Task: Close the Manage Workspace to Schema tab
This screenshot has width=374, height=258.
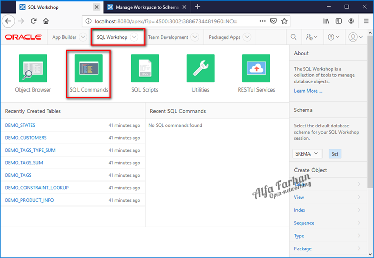Action: [x=184, y=7]
